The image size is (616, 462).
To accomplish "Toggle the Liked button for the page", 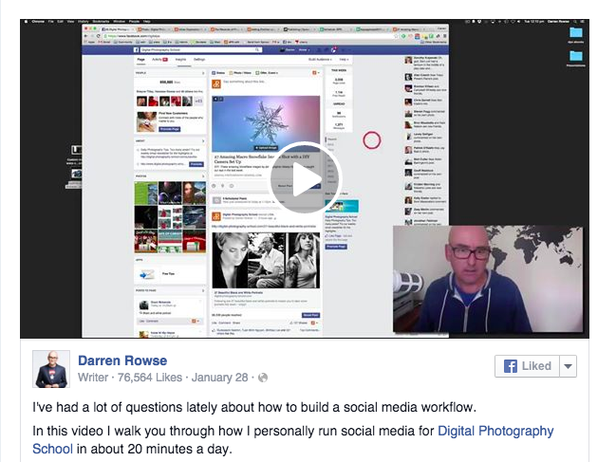I will (527, 366).
